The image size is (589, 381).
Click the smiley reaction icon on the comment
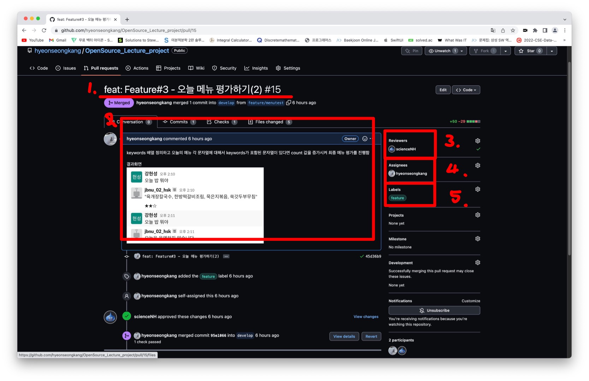(365, 138)
